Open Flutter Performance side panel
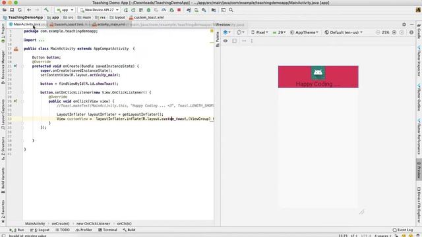The width and height of the screenshot is (422, 237). point(419,137)
